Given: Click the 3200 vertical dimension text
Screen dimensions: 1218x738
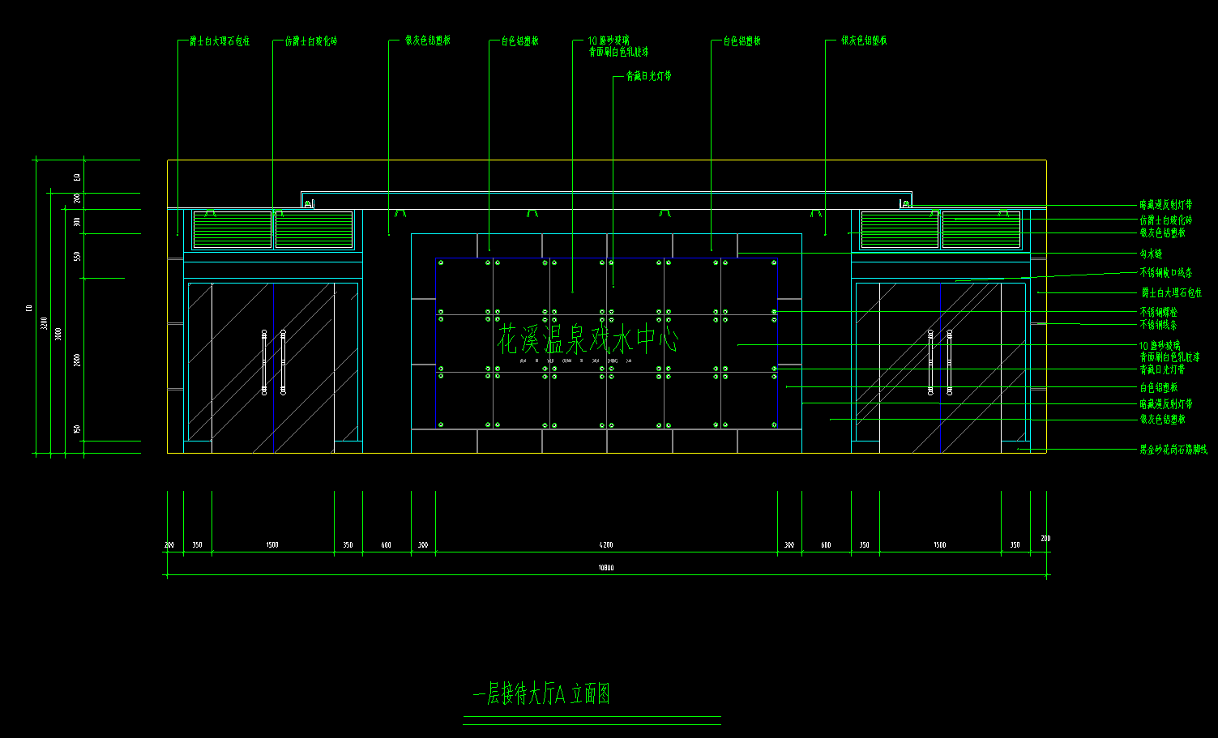Looking at the screenshot, I should tap(45, 323).
